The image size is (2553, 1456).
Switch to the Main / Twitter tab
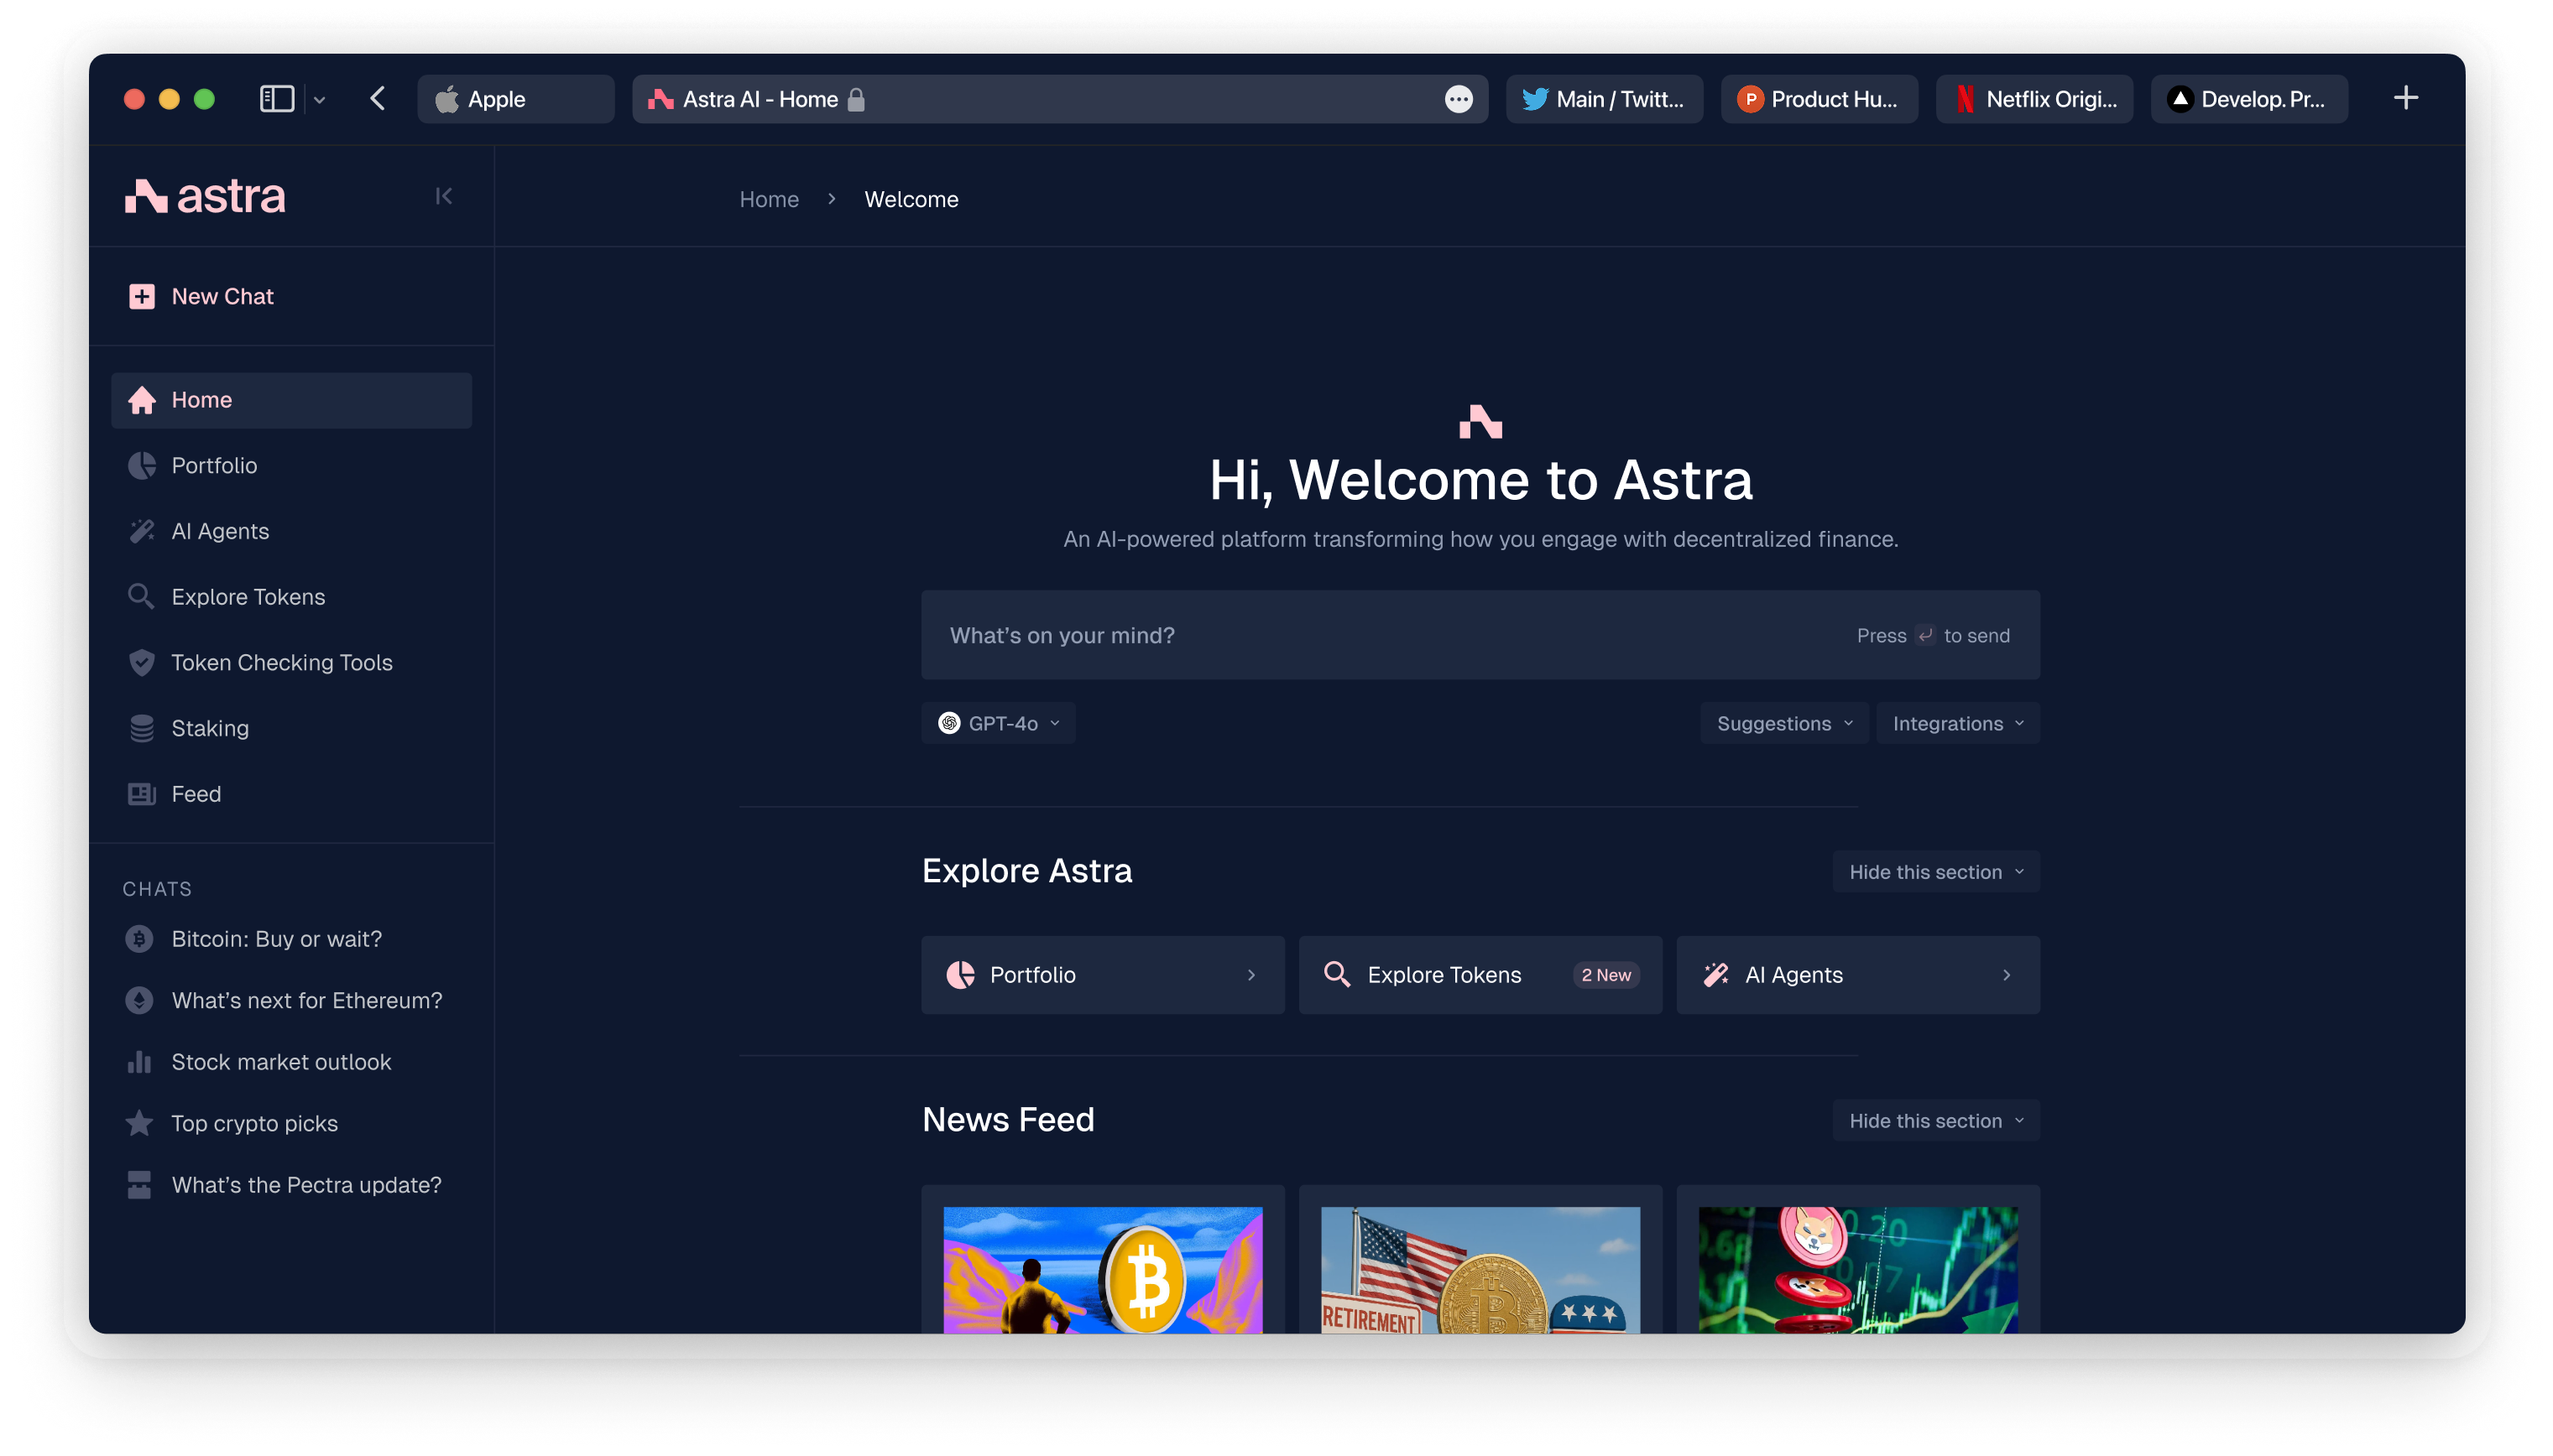pyautogui.click(x=1604, y=99)
